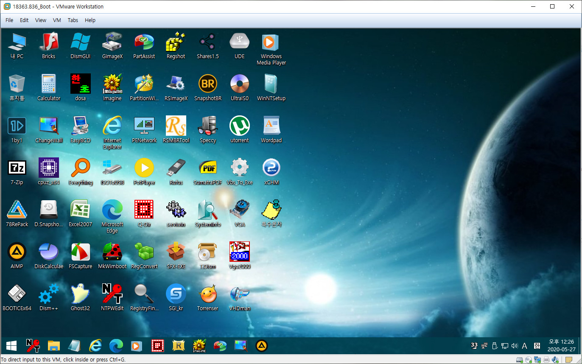The image size is (582, 364).
Task: Select the Windows Media Player desktop icon
Action: [x=271, y=49]
